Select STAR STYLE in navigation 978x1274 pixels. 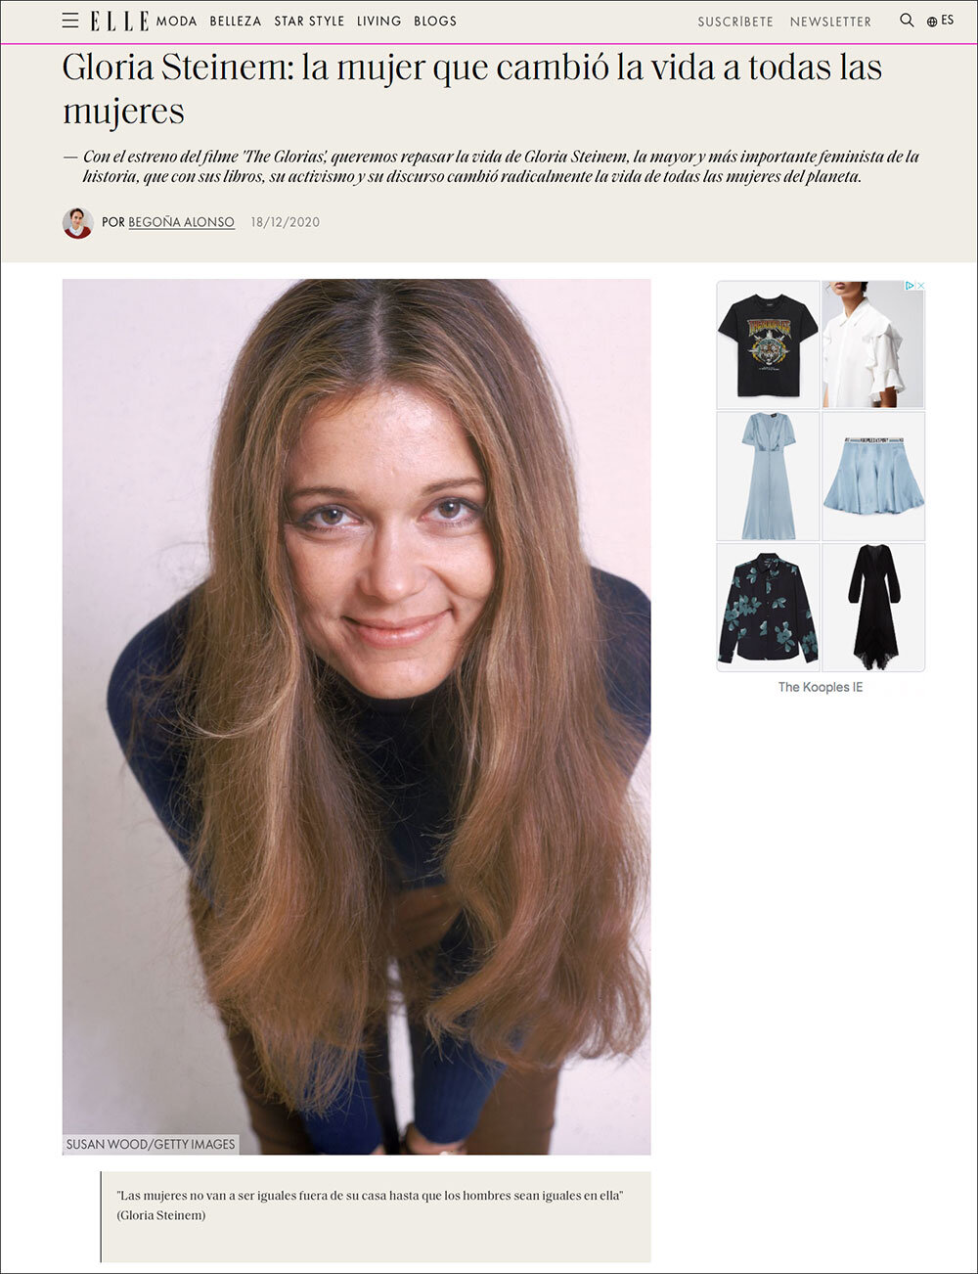coord(309,21)
